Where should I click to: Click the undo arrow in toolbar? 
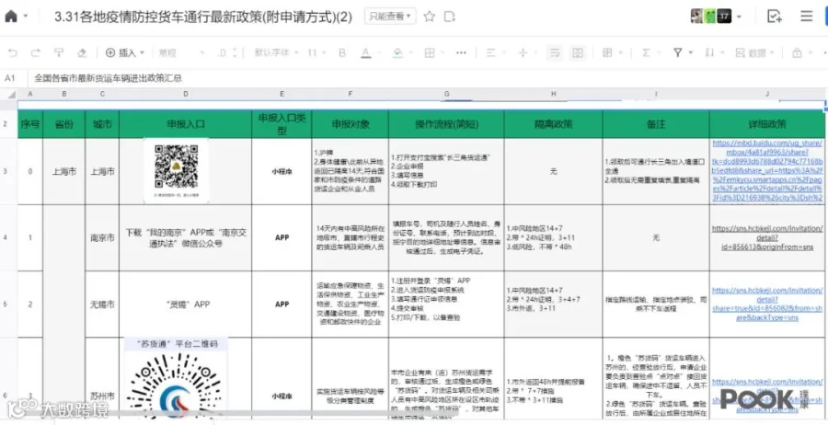(x=13, y=52)
